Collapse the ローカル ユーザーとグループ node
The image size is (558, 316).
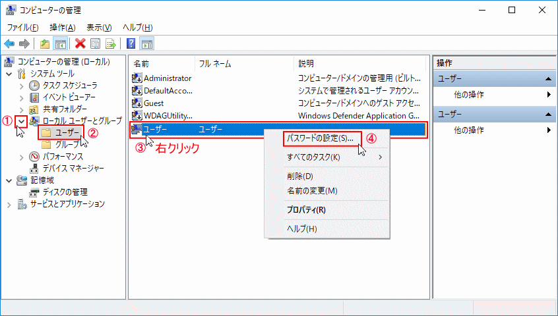click(22, 121)
